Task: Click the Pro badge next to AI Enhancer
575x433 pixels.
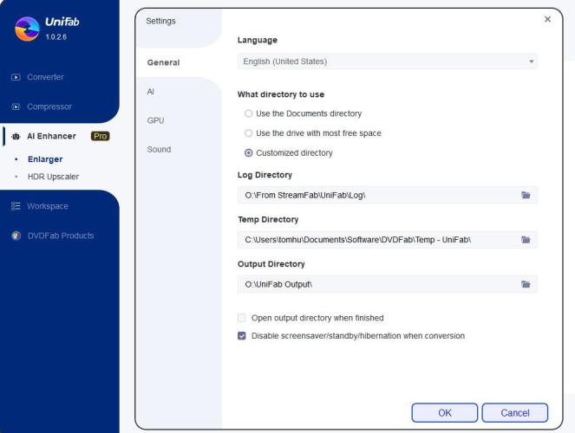Action: pyautogui.click(x=100, y=136)
